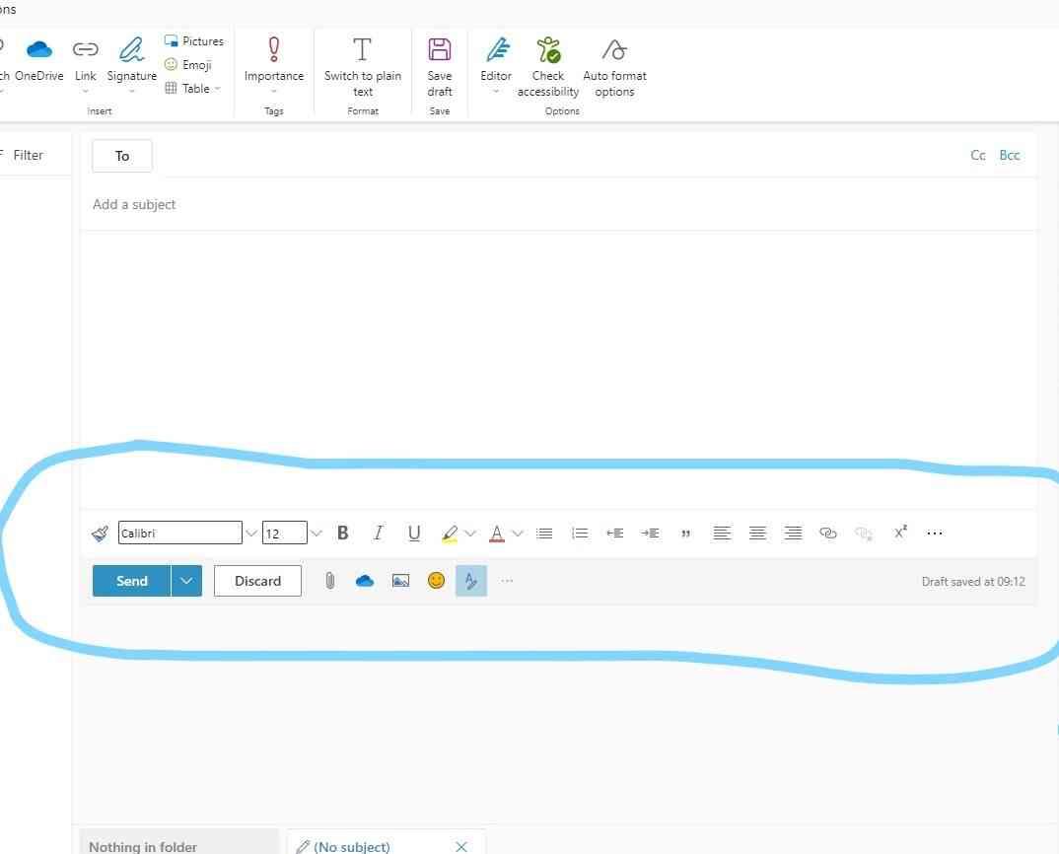Image resolution: width=1059 pixels, height=854 pixels.
Task: Open the Signature ribbon button
Action: (x=132, y=60)
